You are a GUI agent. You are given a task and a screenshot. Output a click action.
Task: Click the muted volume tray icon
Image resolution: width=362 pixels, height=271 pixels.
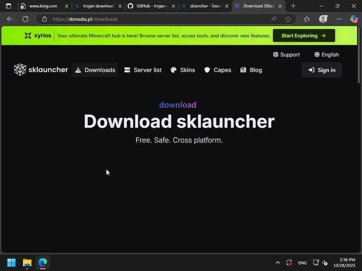(x=325, y=263)
